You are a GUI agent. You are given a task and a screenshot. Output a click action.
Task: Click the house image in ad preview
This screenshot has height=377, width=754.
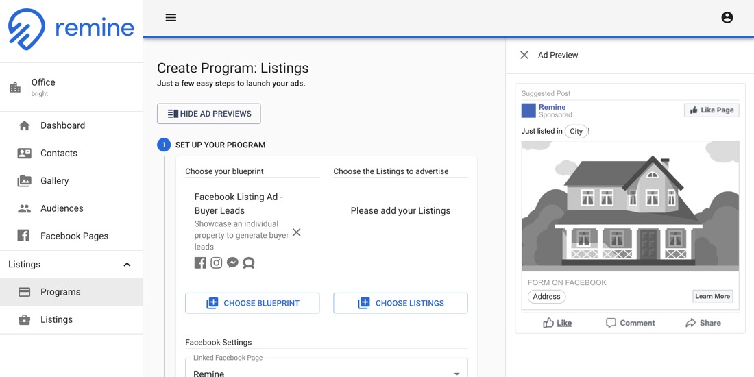631,206
